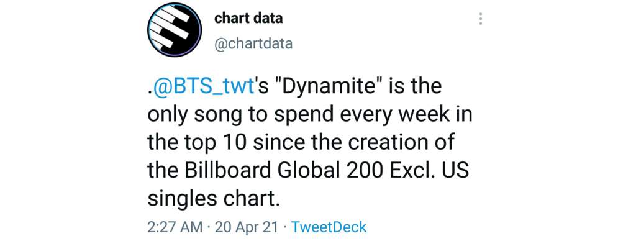Click the "Excl. US" text
This screenshot has height=241, width=636.
(429, 171)
